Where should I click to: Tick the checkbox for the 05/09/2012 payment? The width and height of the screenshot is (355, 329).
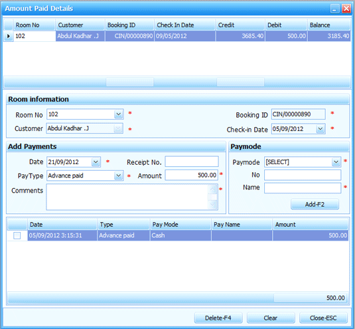point(17,235)
